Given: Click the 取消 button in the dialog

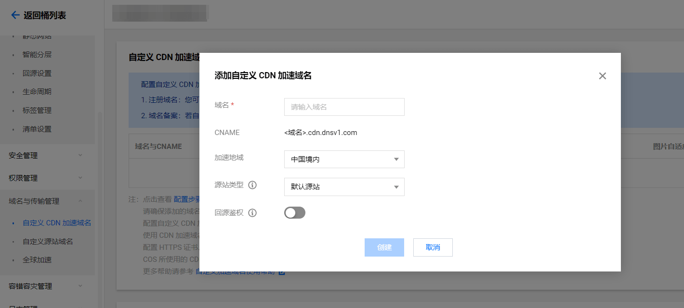Looking at the screenshot, I should pos(433,247).
